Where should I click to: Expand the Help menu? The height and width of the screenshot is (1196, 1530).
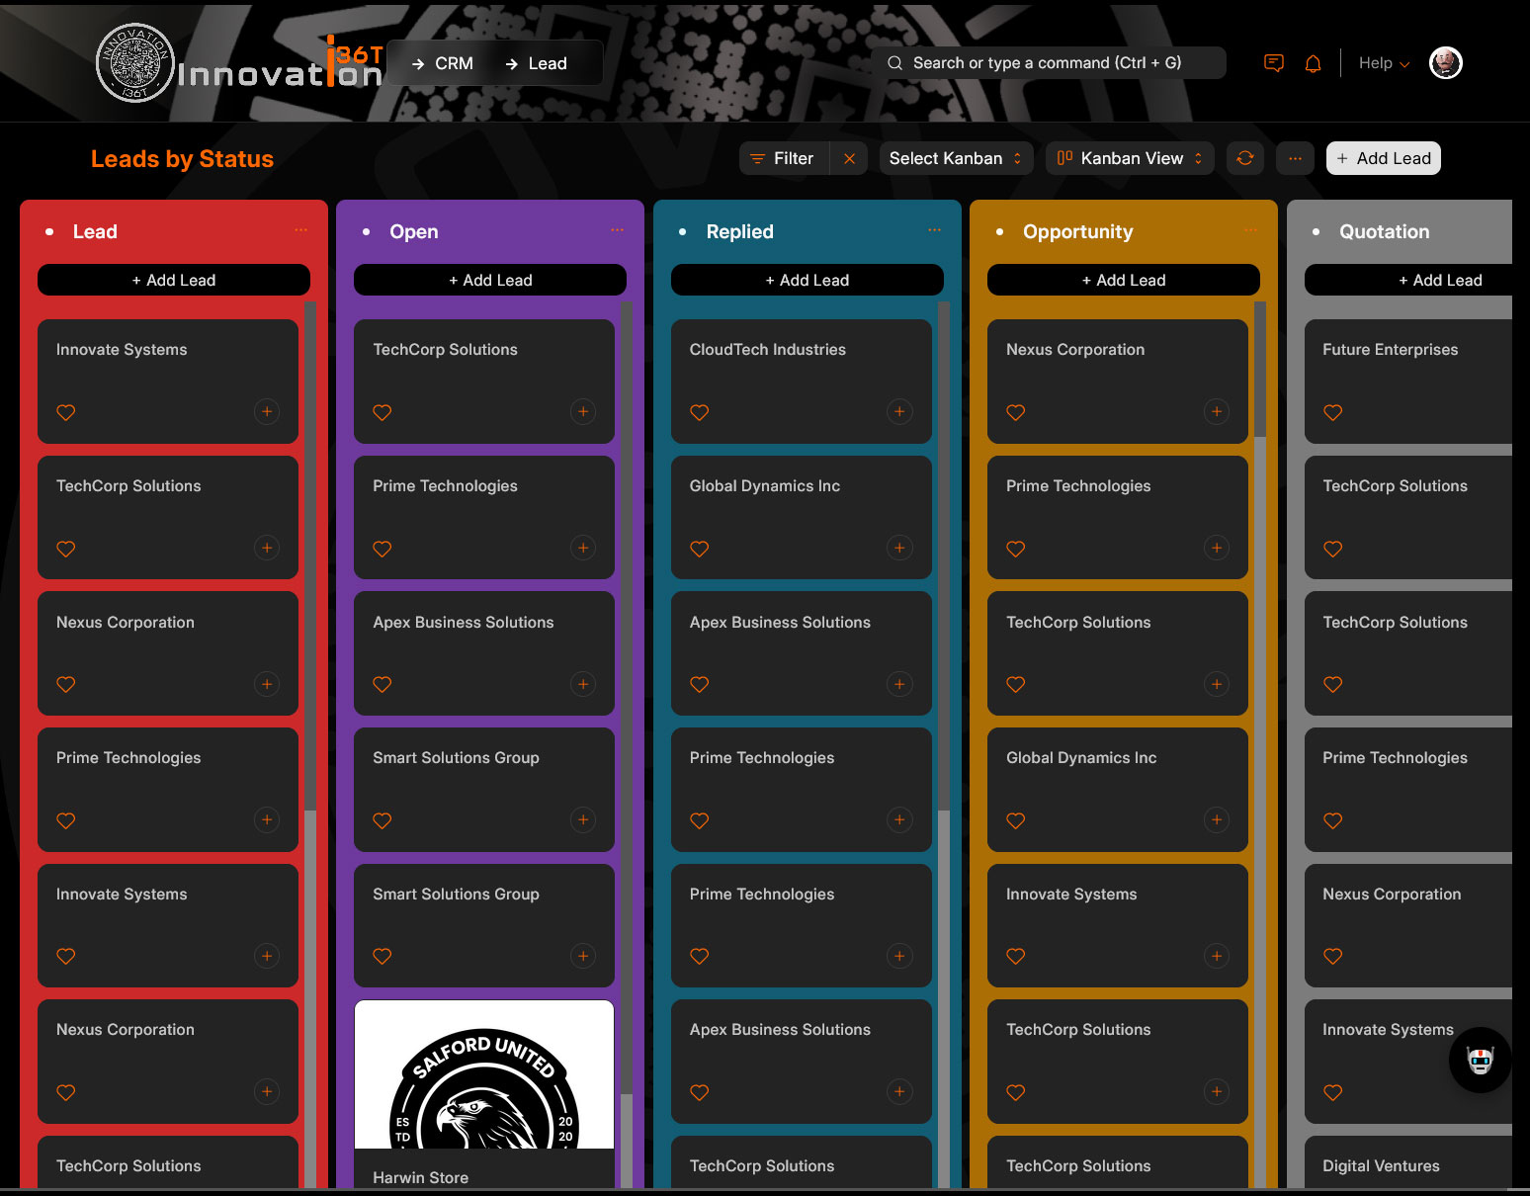[1384, 63]
